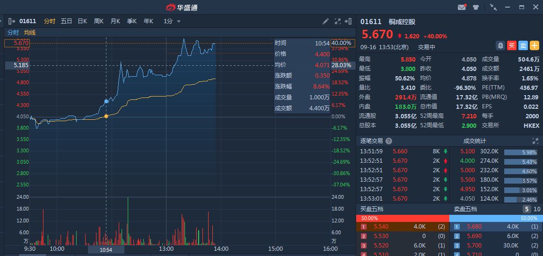Image resolution: width=543 pixels, height=256 pixels.
Task: Click the 5.670 price label on the y-axis
Action: (17, 44)
